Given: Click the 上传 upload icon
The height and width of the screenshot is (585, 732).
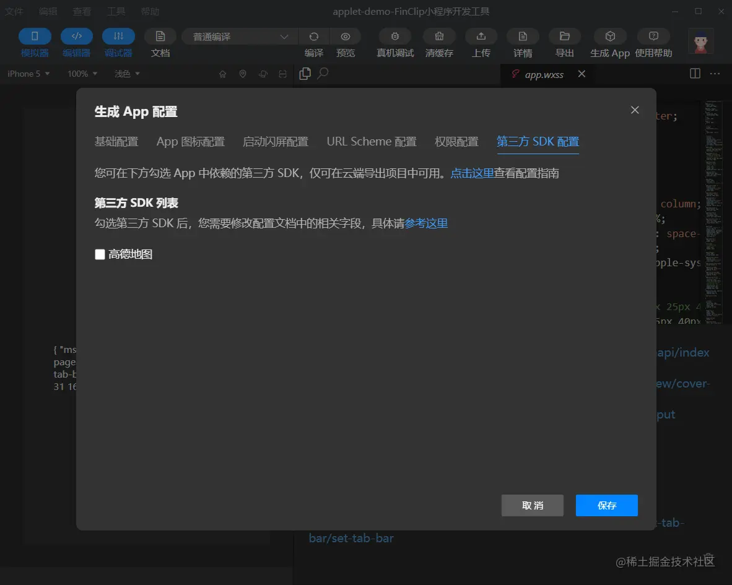Looking at the screenshot, I should 481,37.
